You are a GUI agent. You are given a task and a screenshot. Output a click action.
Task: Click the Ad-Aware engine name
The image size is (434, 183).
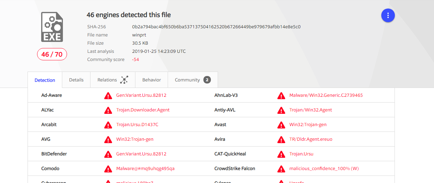[52, 95]
